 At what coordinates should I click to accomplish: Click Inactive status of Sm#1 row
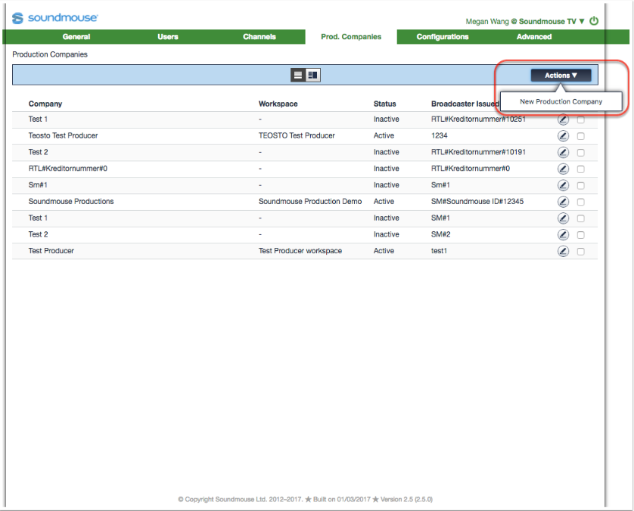pos(386,185)
